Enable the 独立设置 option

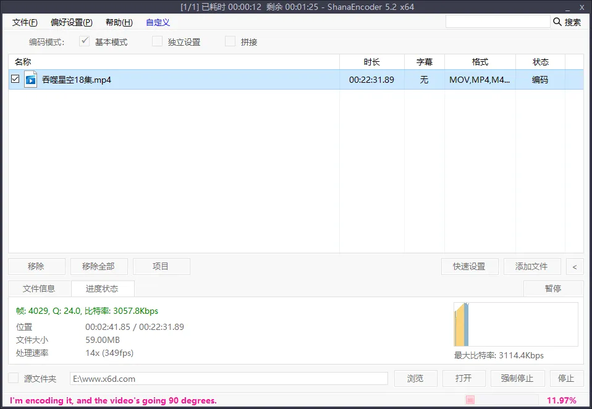(x=157, y=41)
